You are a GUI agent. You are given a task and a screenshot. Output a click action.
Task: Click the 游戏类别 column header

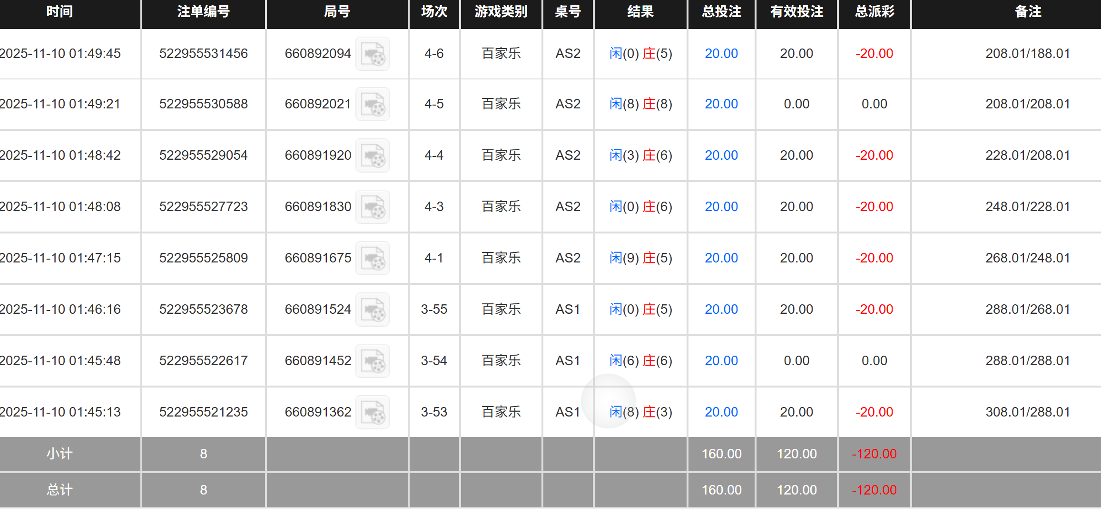tap(501, 13)
